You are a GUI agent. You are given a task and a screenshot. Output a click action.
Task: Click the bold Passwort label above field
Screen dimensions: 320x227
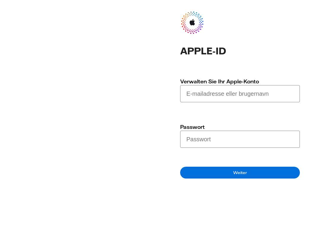click(x=192, y=127)
